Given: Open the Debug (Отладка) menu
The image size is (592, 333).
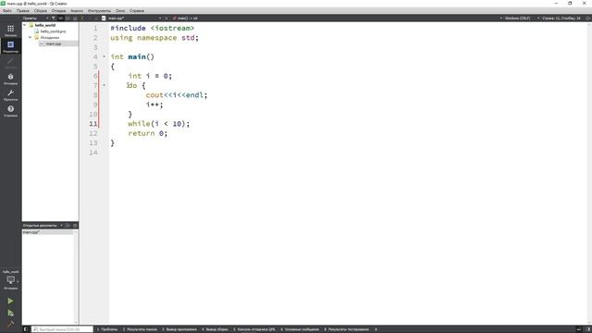Looking at the screenshot, I should [58, 10].
